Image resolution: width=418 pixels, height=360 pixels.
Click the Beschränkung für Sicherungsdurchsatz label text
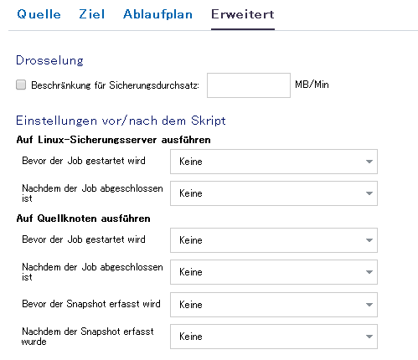[x=115, y=85]
